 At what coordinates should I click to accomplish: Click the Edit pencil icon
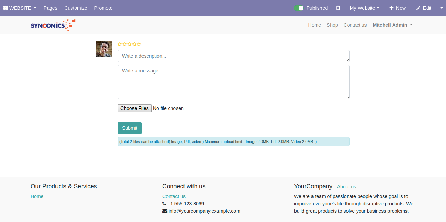(x=418, y=8)
